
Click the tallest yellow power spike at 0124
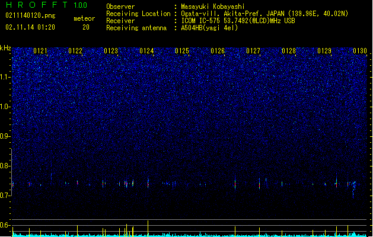[148, 228]
